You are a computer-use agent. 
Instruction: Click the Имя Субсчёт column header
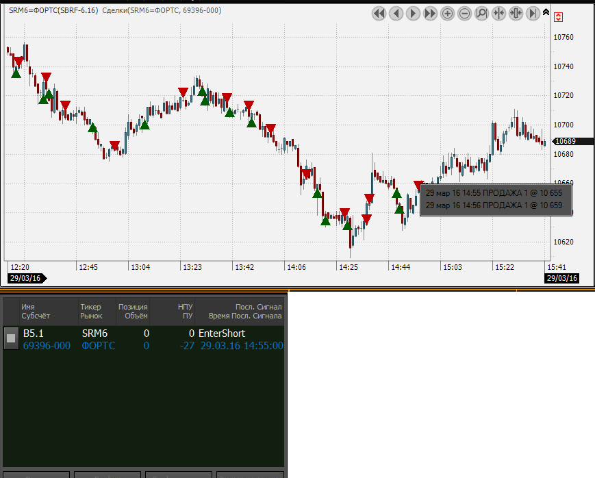[x=36, y=312]
